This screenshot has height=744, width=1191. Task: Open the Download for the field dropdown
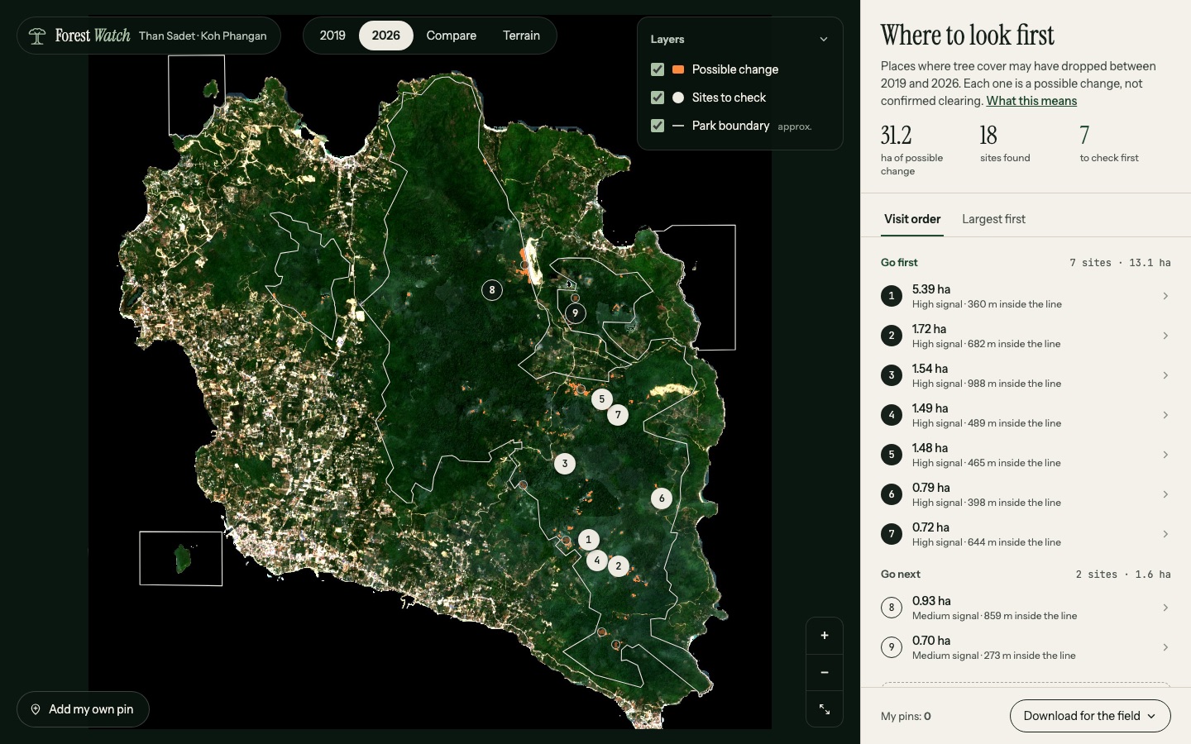coord(1090,716)
